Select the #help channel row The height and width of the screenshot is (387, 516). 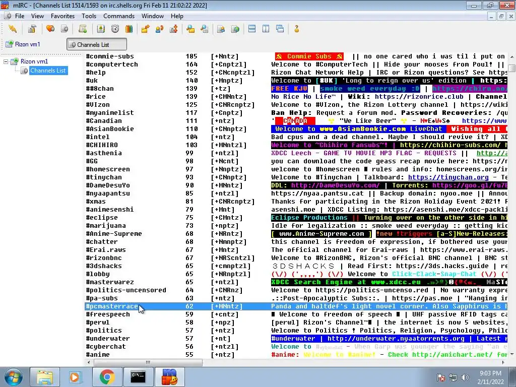pos(295,73)
